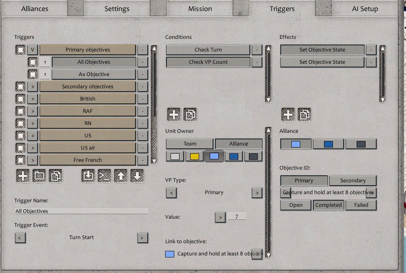Switch to the AI Setup tab
406x273 pixels.
click(x=364, y=8)
